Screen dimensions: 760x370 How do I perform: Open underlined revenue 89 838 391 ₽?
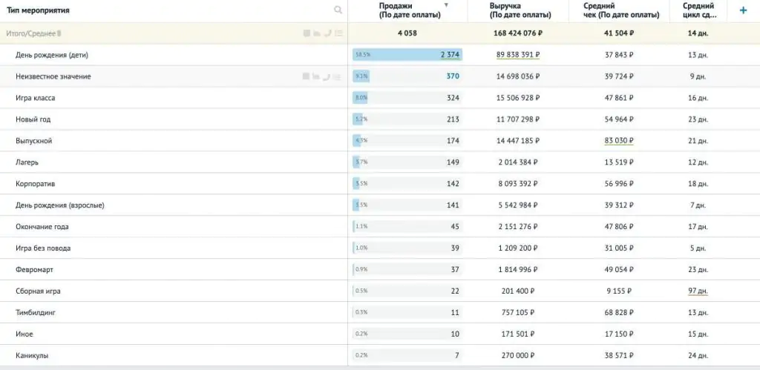coord(517,55)
